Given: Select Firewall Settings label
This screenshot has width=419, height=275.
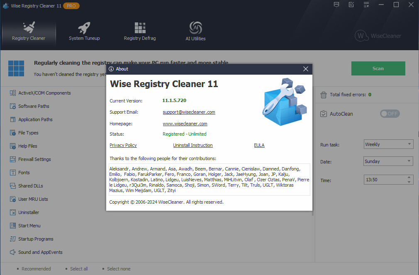Looking at the screenshot, I should tap(34, 159).
